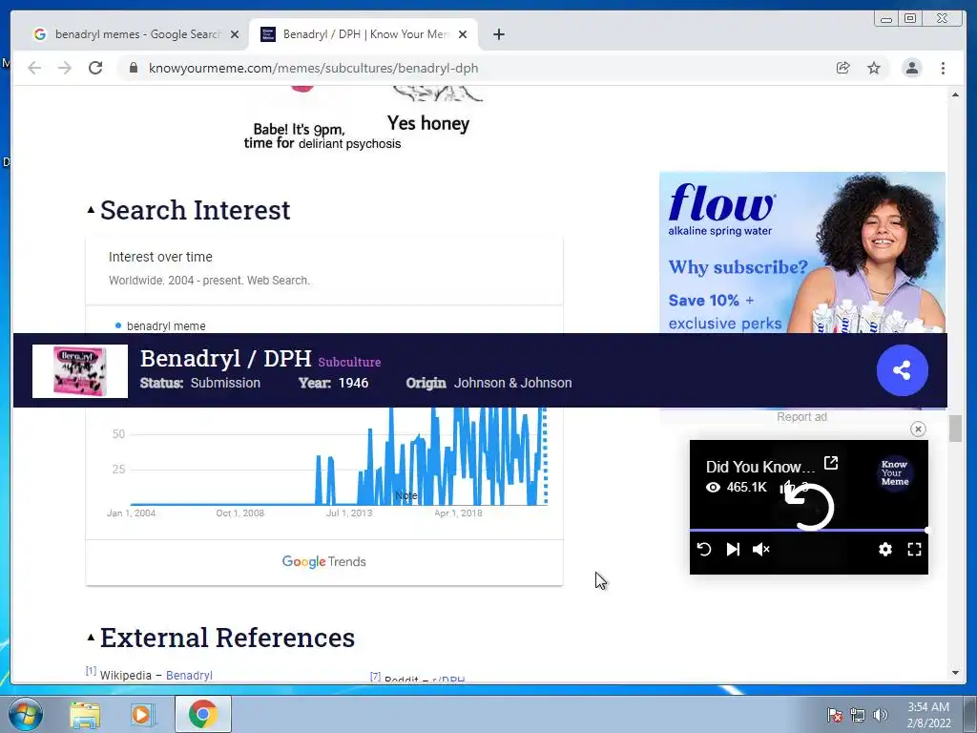
Task: Click Report ad link
Action: pyautogui.click(x=801, y=417)
